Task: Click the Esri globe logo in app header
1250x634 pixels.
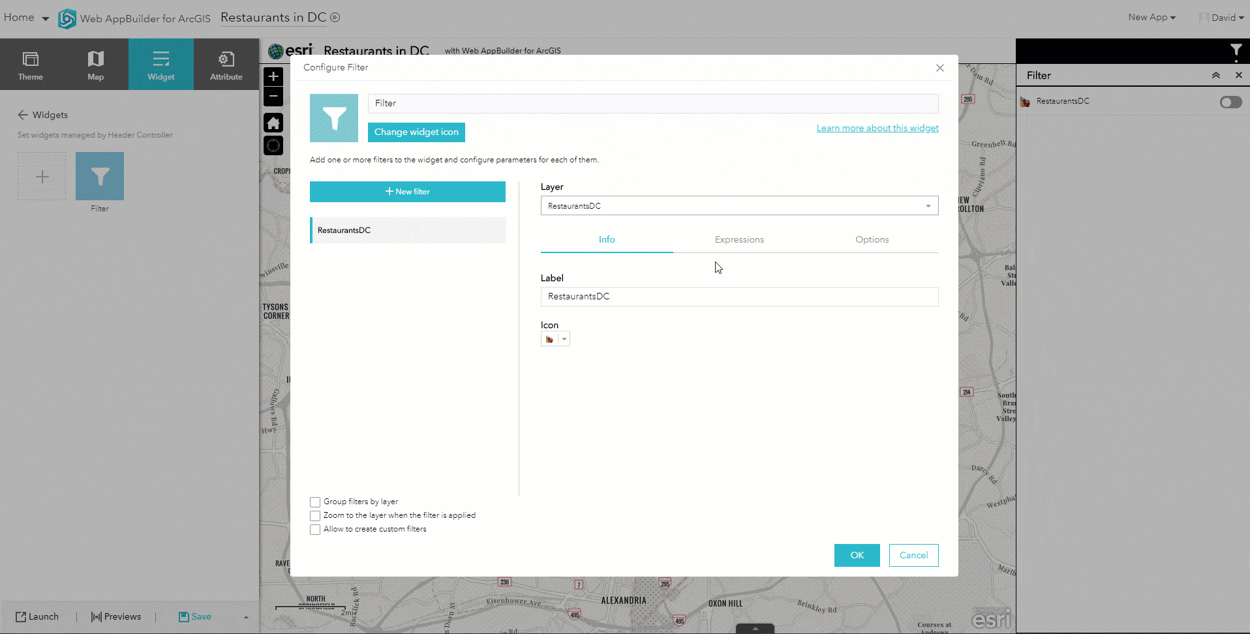Action: pos(276,52)
